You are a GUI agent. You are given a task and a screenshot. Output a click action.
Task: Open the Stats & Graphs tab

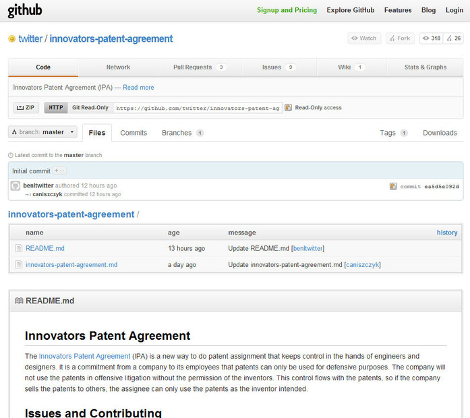coord(425,67)
